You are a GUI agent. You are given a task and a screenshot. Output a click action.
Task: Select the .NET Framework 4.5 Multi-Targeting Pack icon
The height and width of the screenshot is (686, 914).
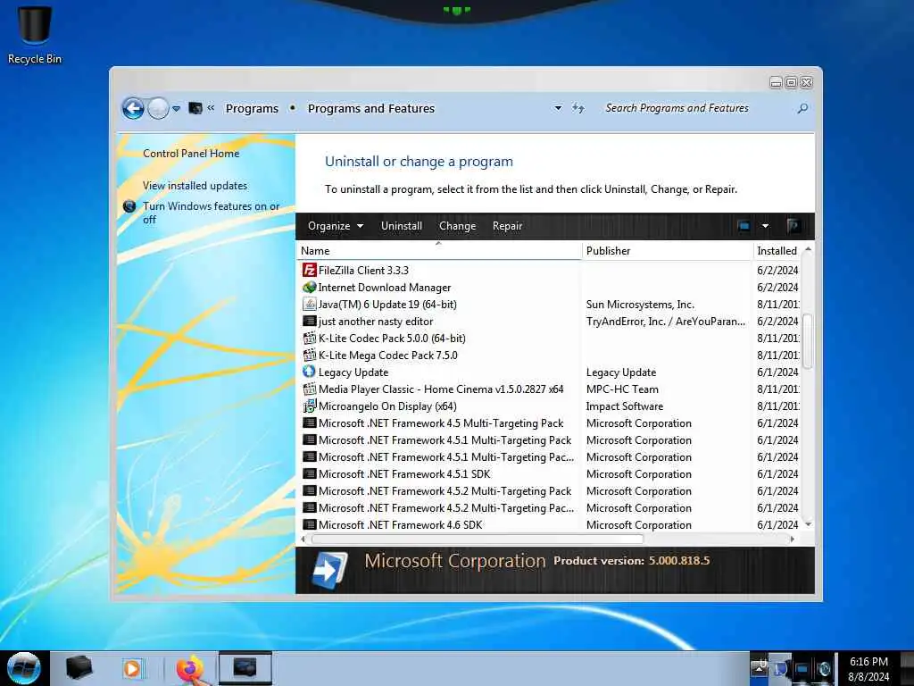309,422
